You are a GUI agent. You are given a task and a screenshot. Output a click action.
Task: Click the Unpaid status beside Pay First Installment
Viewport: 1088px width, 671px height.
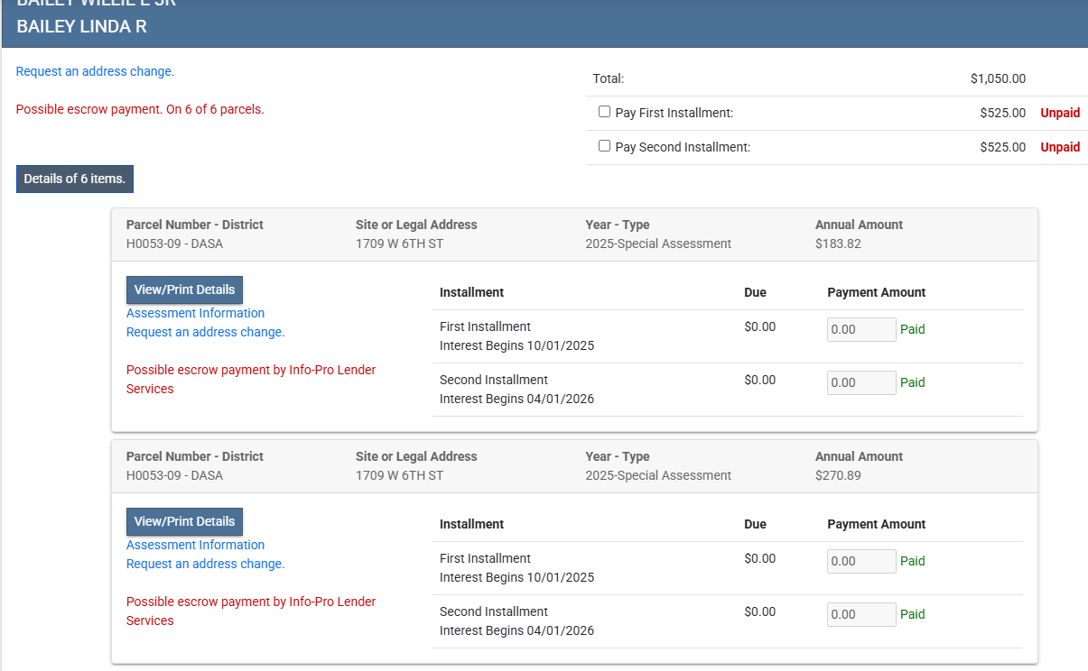(1060, 113)
